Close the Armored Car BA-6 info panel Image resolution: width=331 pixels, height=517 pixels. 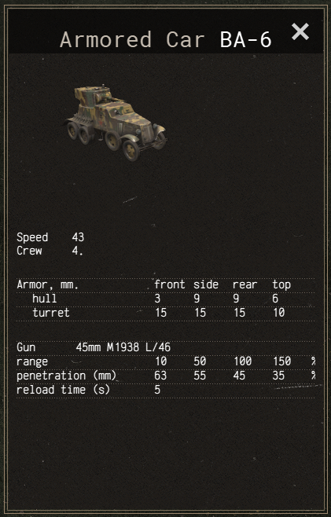coord(300,32)
